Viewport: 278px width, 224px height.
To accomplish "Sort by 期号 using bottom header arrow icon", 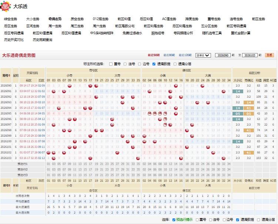I will [x=9, y=186].
